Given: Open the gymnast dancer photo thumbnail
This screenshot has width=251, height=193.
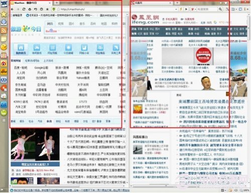Looking at the screenshot, I should pos(35,145).
